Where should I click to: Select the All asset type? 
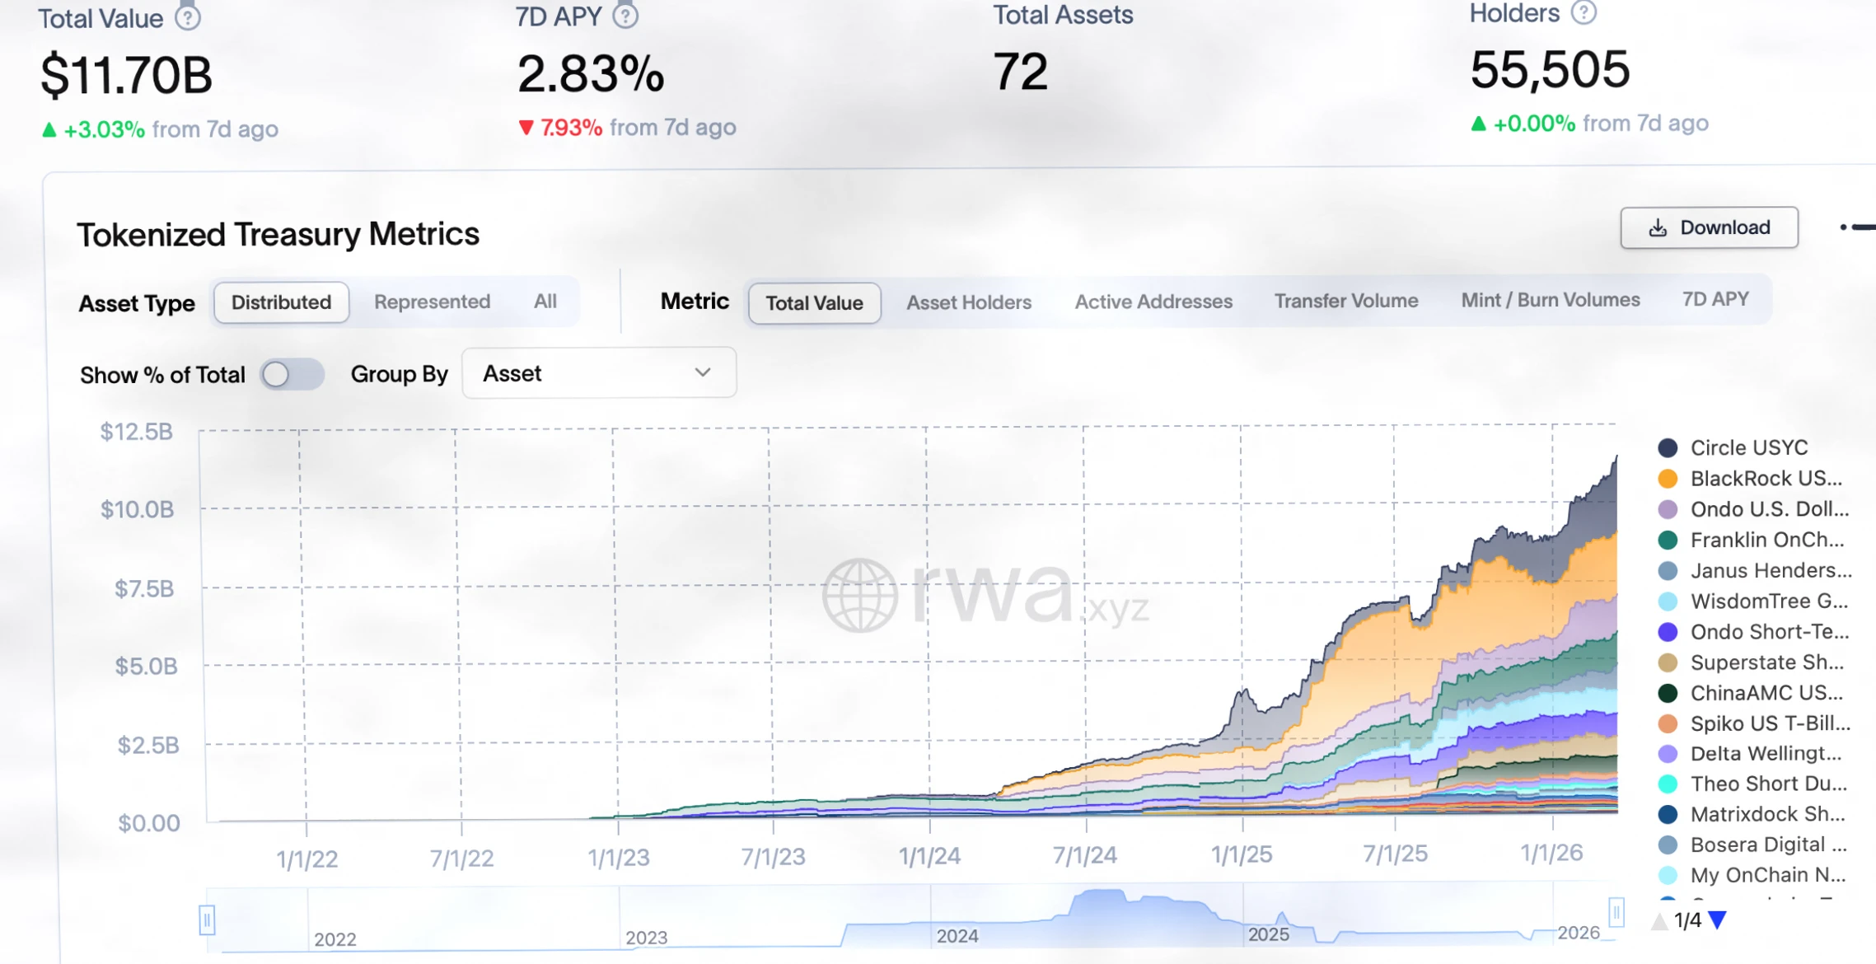tap(545, 301)
